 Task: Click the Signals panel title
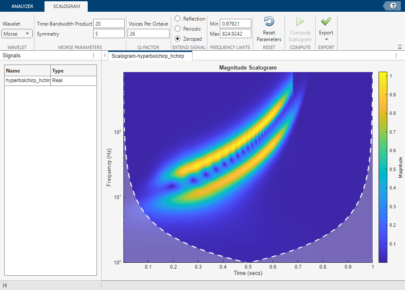point(11,55)
